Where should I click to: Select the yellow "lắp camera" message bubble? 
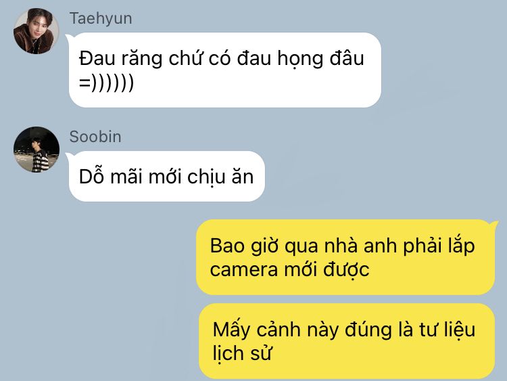click(345, 257)
